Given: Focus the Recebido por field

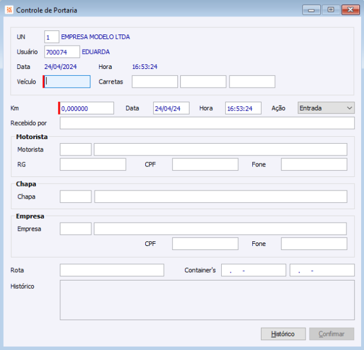Looking at the screenshot, I should tap(207, 123).
